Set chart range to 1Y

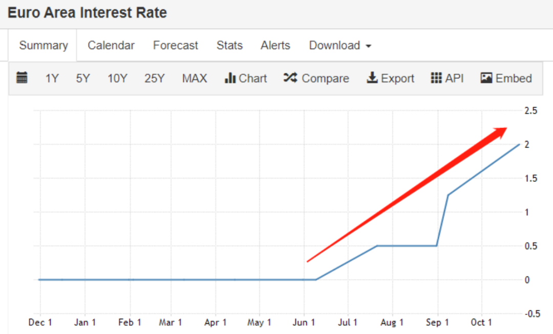pyautogui.click(x=52, y=78)
